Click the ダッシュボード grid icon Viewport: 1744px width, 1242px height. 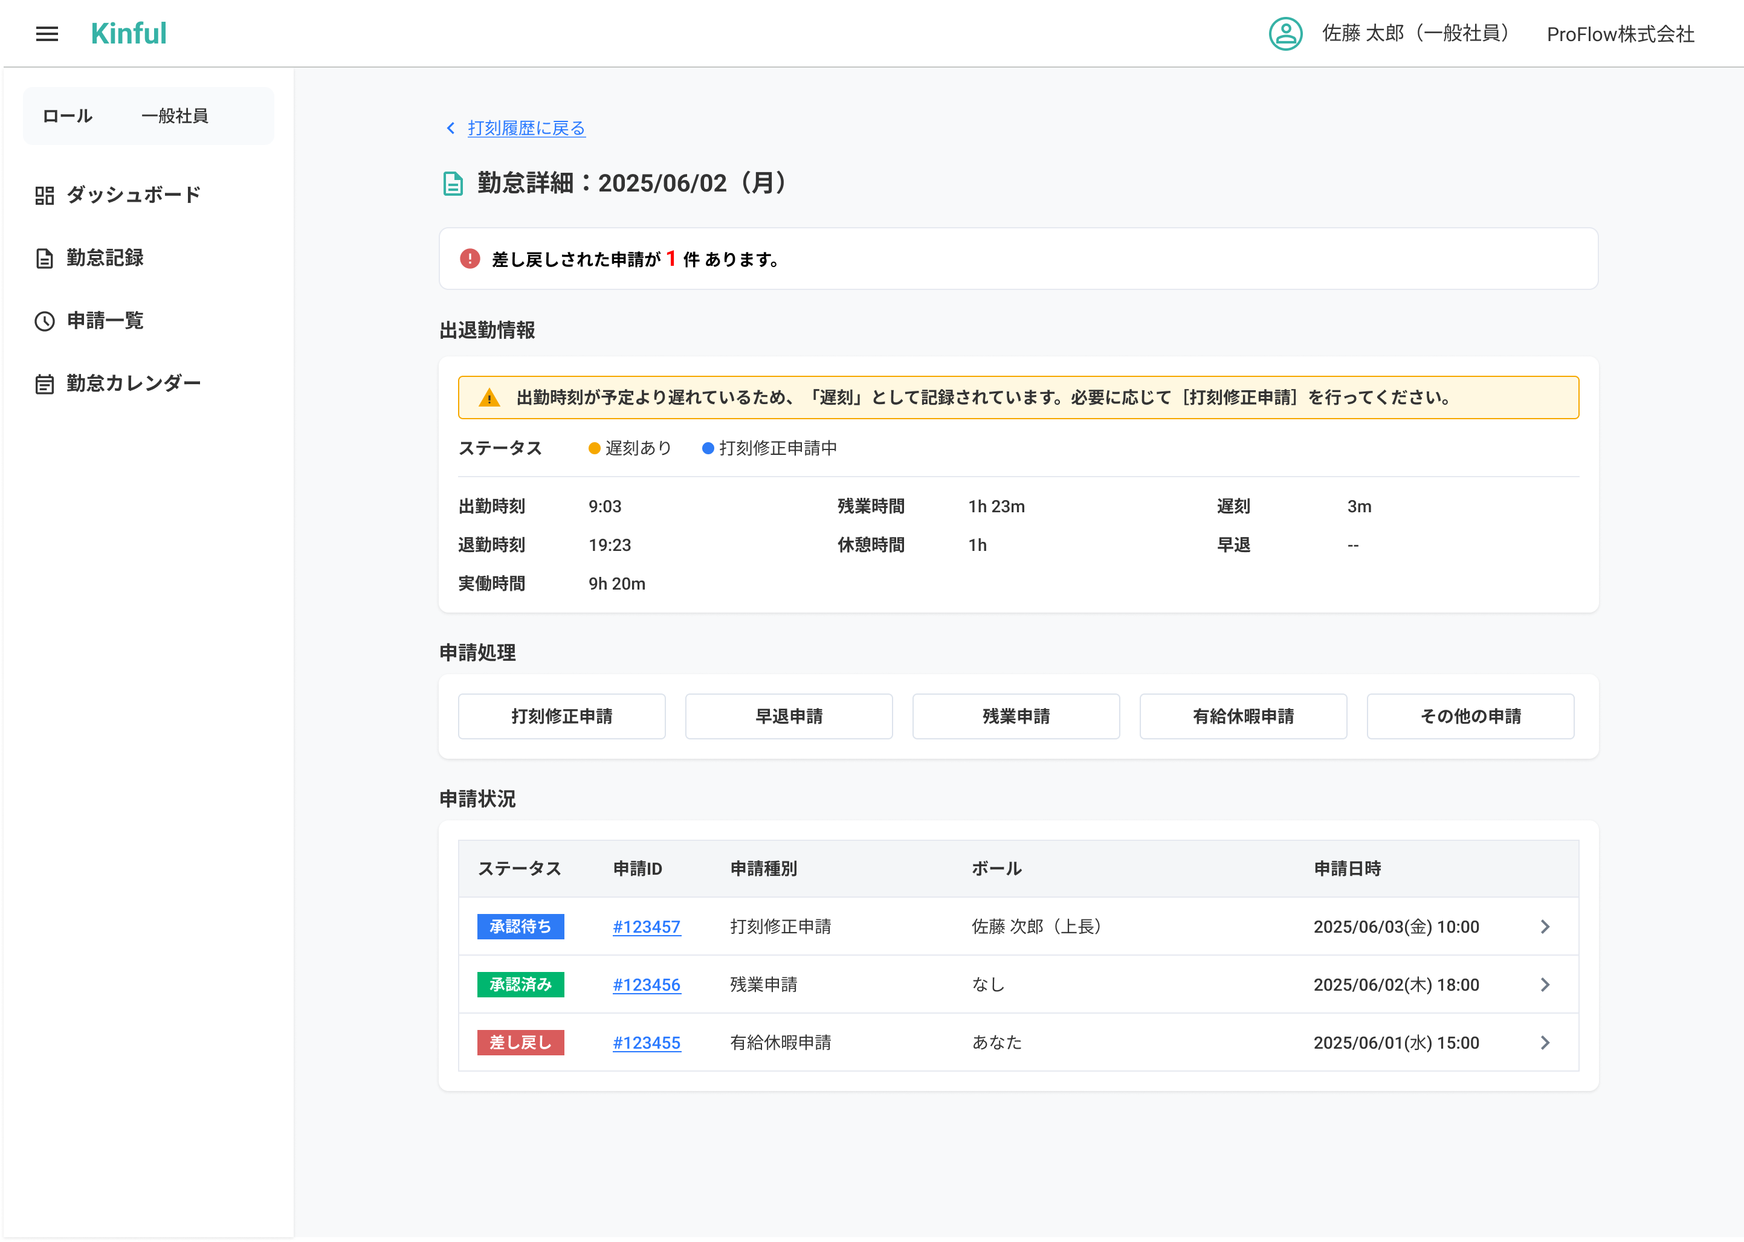[x=44, y=196]
